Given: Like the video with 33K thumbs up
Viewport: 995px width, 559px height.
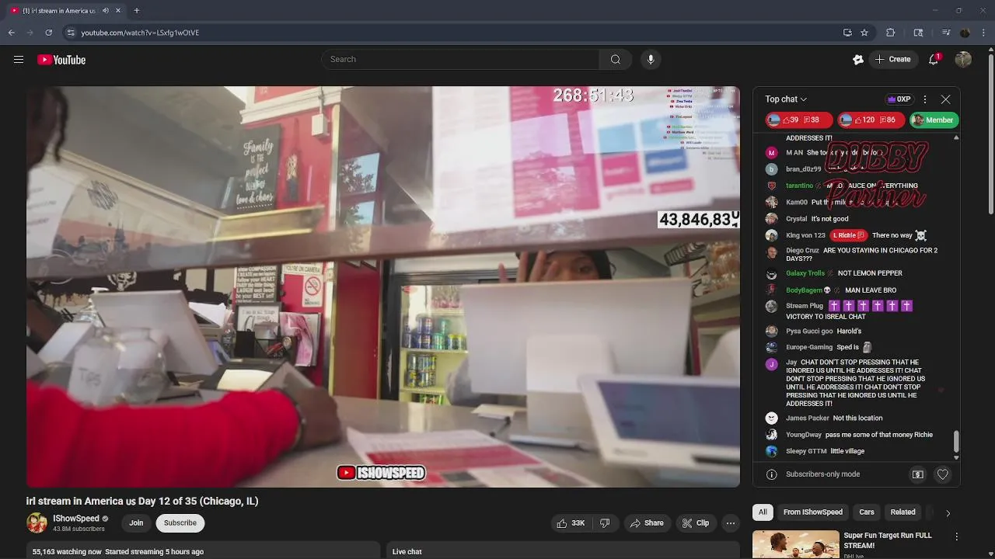Looking at the screenshot, I should 571,523.
